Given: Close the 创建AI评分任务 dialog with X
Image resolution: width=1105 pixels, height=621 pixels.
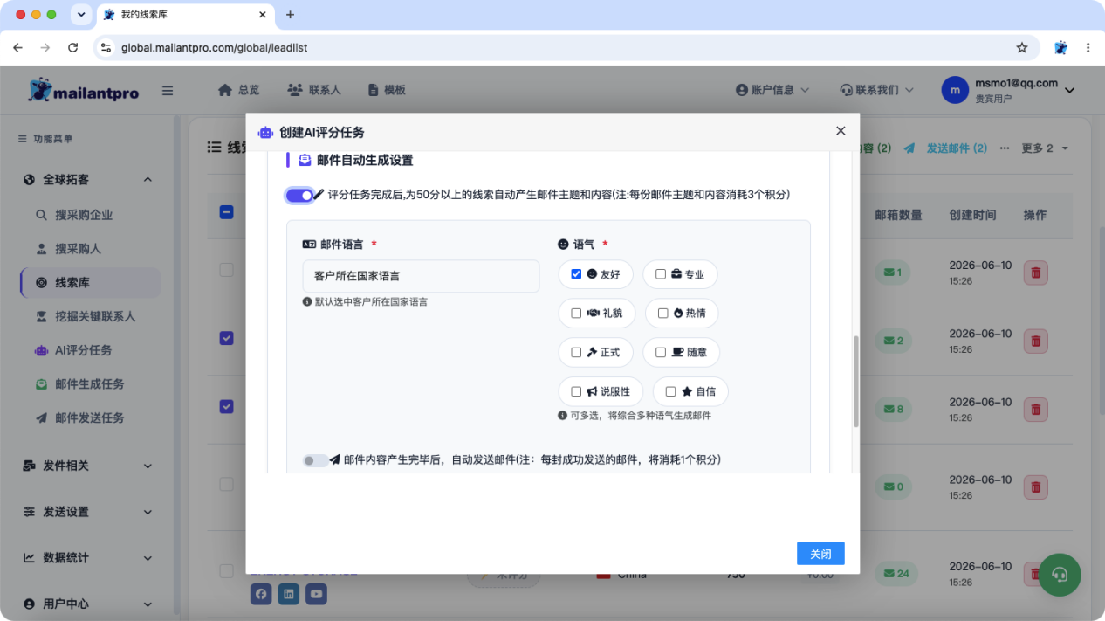Looking at the screenshot, I should [841, 131].
